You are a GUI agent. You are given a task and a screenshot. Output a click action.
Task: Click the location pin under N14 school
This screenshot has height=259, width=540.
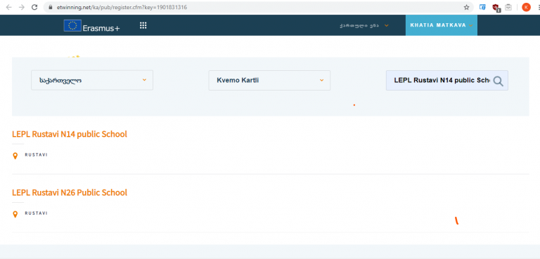[15, 156]
